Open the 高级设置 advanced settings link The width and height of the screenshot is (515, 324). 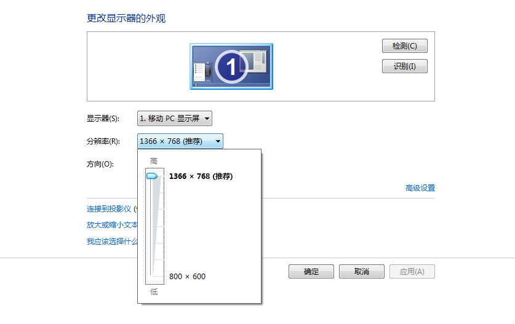420,188
